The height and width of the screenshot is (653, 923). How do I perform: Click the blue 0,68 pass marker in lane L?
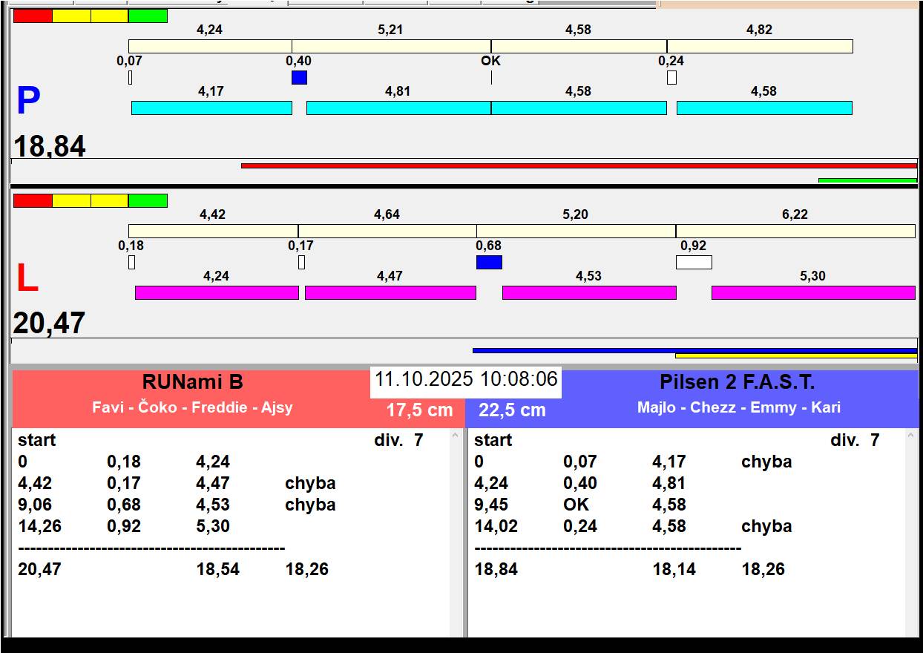489,262
